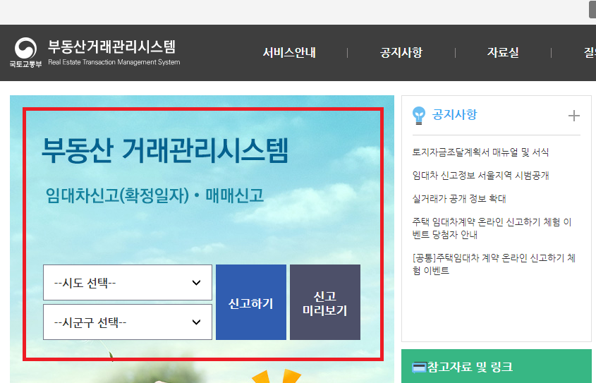Viewport: 596px width, 383px height.
Task: Click the 국토교통부 logo emblem
Action: (x=25, y=52)
